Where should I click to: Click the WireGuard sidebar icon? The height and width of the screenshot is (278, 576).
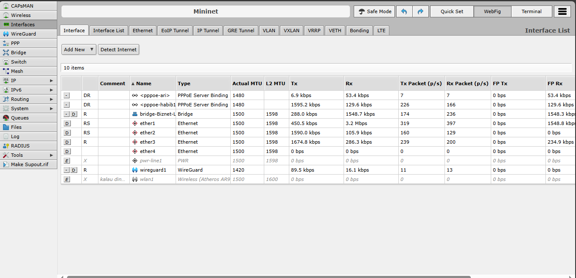[x=6, y=34]
